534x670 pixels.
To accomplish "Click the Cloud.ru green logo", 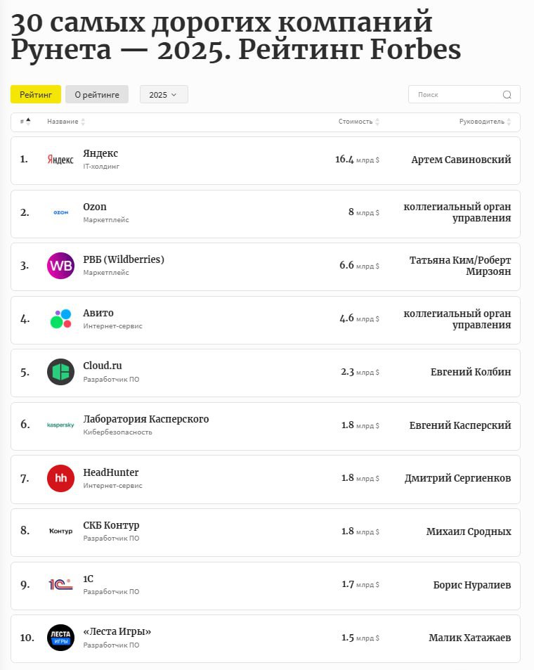I will 60,372.
